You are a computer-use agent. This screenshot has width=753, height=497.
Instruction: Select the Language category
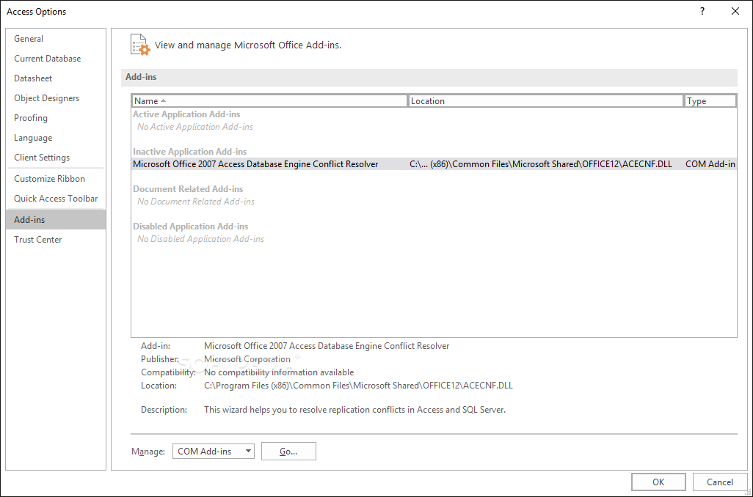pos(56,138)
